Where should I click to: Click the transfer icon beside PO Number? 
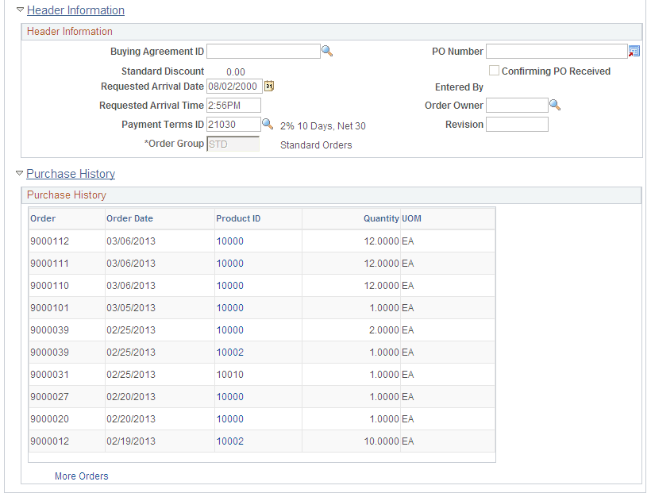pos(634,51)
